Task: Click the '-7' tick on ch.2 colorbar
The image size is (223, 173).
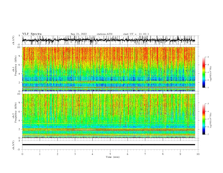Action: click(x=208, y=134)
